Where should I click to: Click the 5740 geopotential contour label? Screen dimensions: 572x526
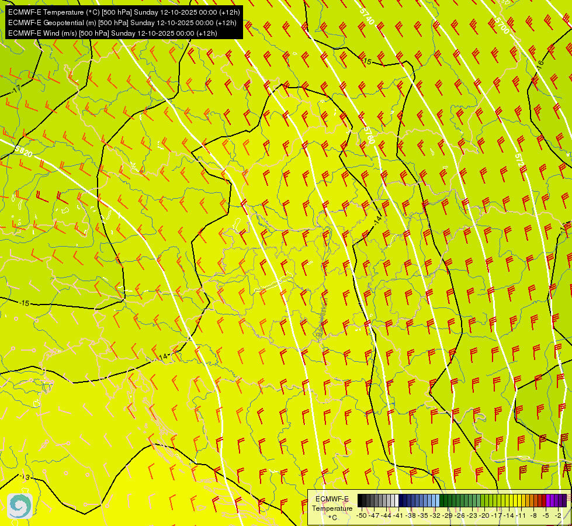(x=366, y=16)
